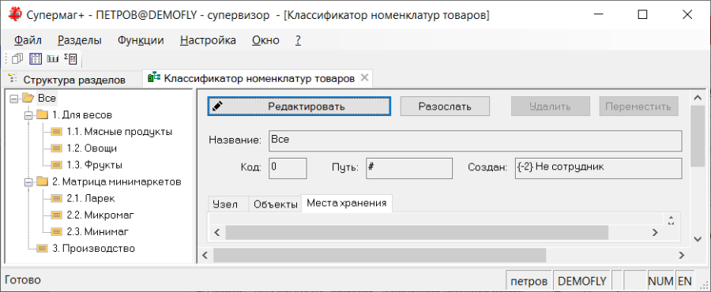
Task: Collapse the 1. Для весов node
Action: tap(28, 115)
